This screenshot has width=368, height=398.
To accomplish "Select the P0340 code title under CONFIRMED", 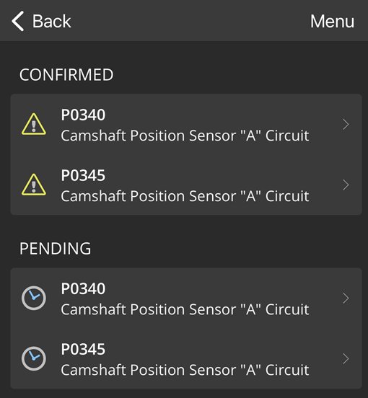I will coord(83,115).
